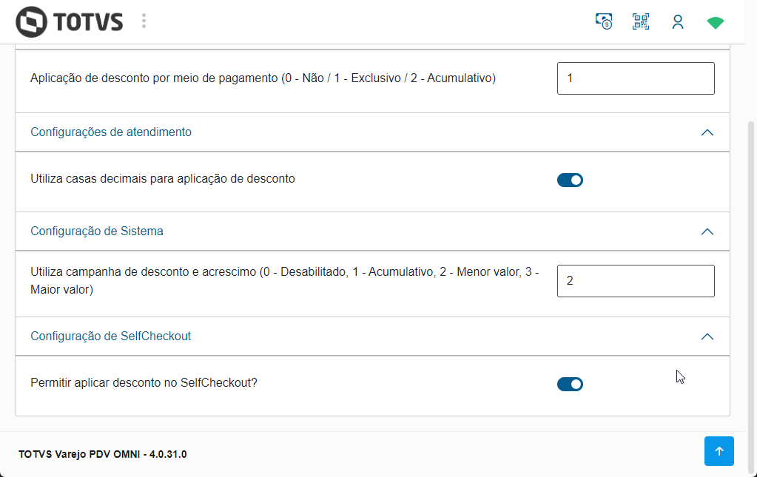This screenshot has height=477, width=757.
Task: Click the 'Permitir aplicar desconto no SelfCheckout?' label
Action: click(144, 383)
